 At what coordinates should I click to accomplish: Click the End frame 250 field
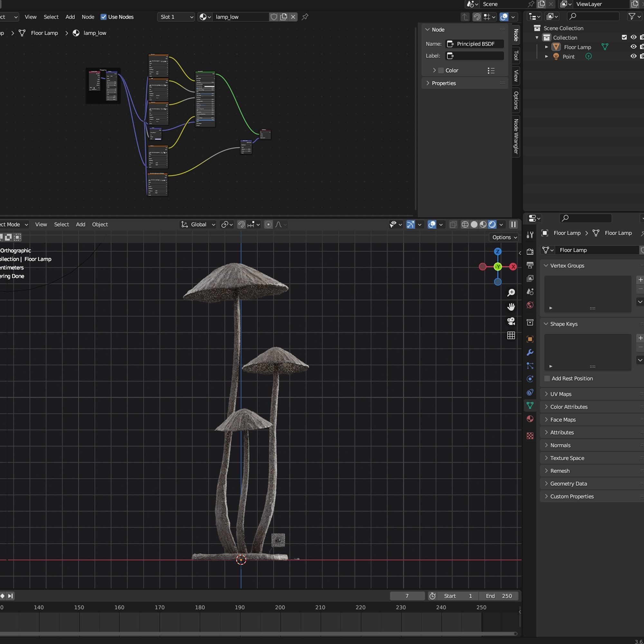coord(499,596)
